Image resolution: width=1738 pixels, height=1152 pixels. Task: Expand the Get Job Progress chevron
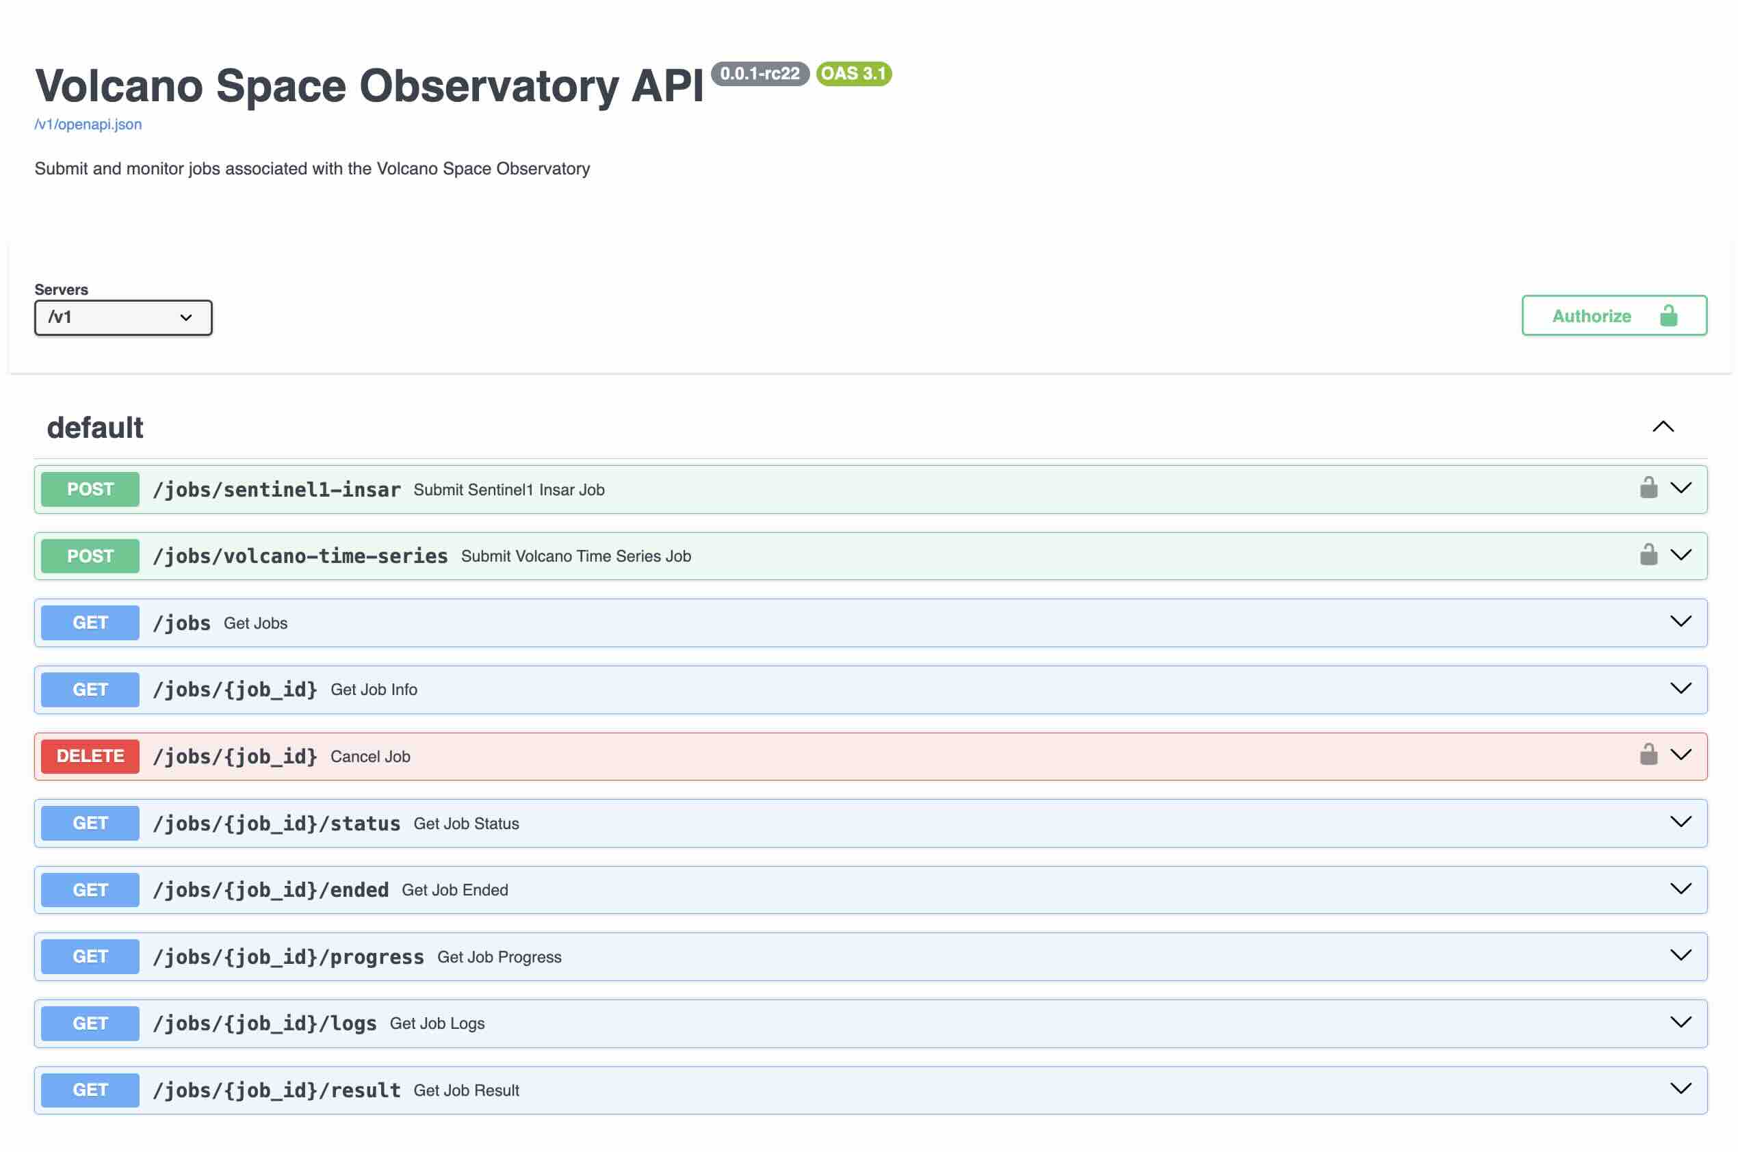(1680, 955)
